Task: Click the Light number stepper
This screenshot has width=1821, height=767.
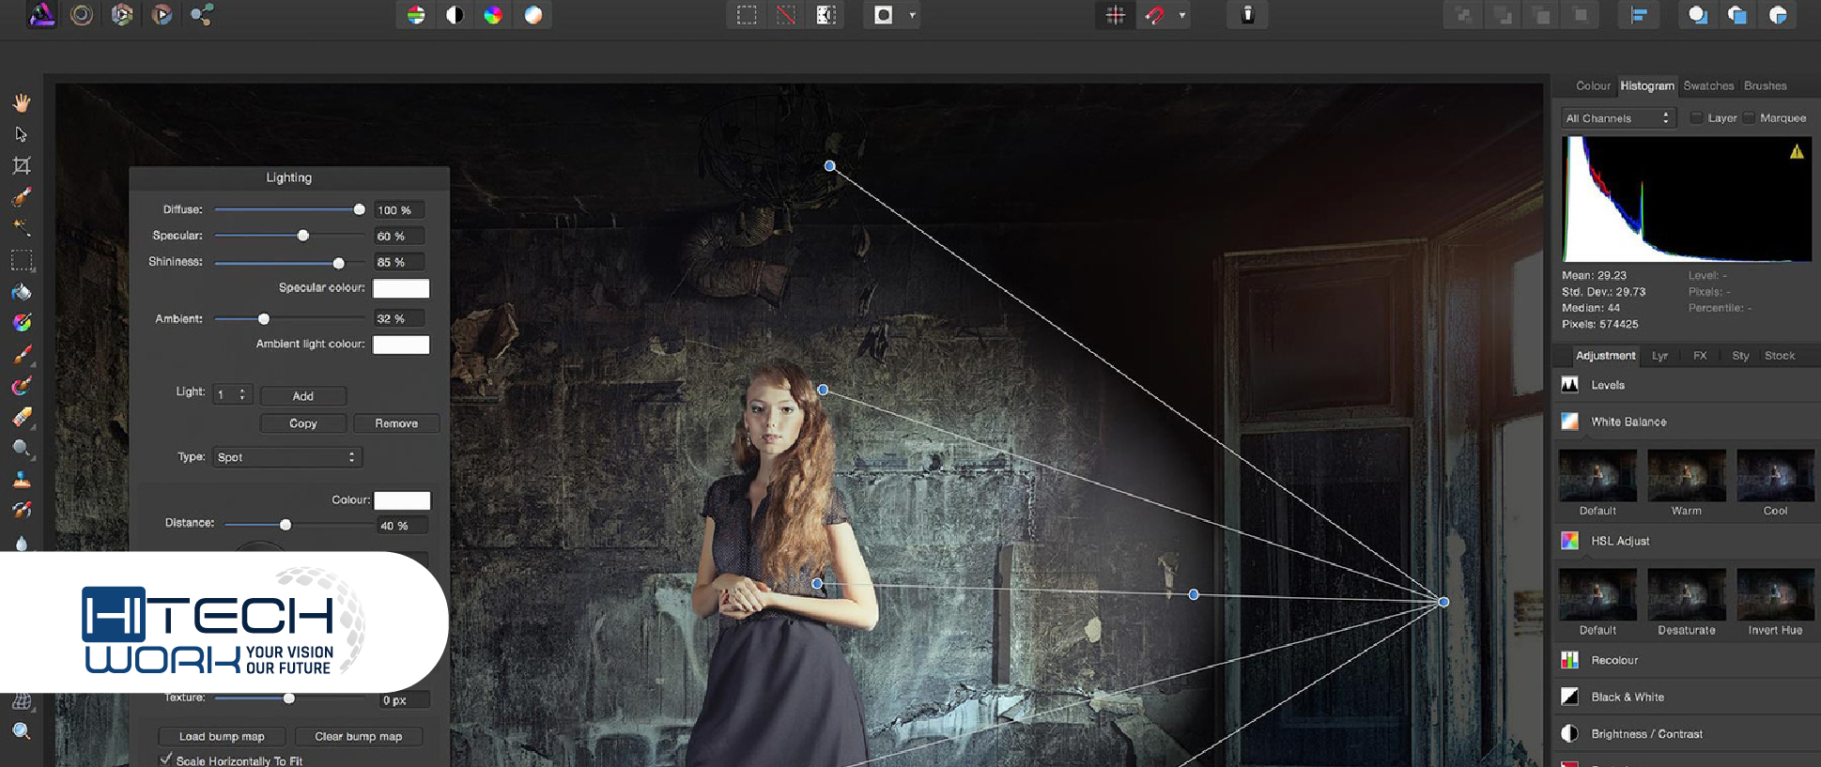Action: point(242,395)
